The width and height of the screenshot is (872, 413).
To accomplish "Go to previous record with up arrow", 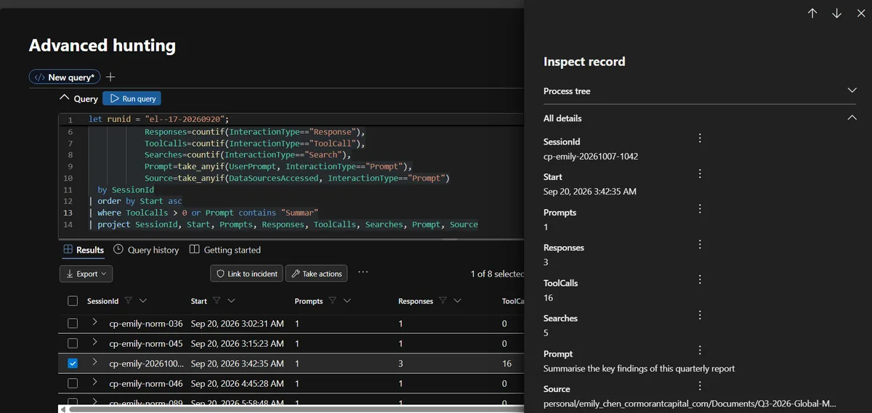I will (x=812, y=13).
